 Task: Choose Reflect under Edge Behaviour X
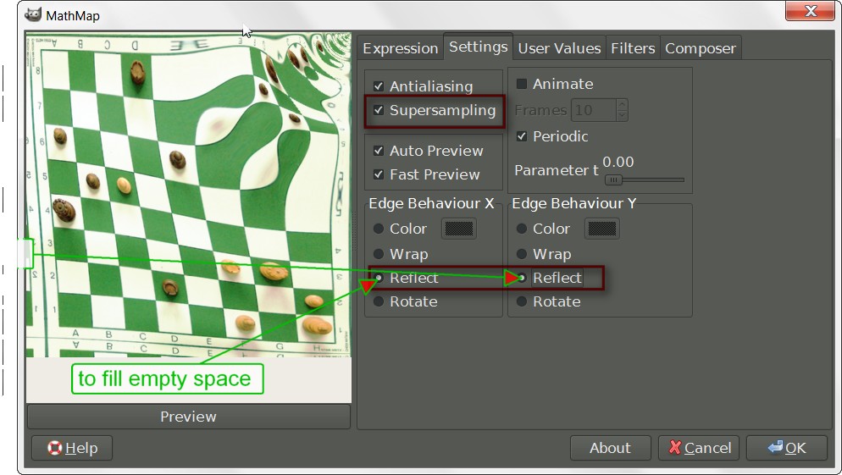pos(379,278)
